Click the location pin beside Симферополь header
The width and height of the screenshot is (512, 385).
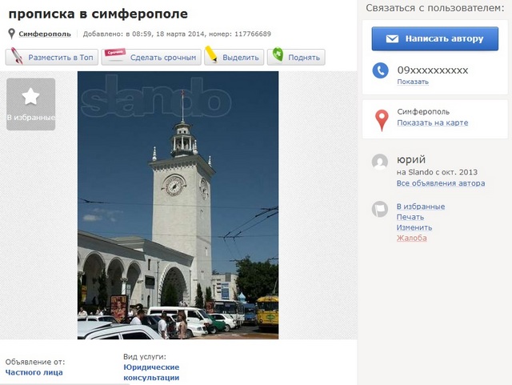pos(11,34)
